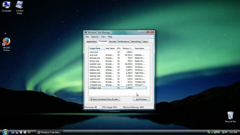Launch Firefox from the quick launch bar
240x135 pixels.
(x=29, y=132)
